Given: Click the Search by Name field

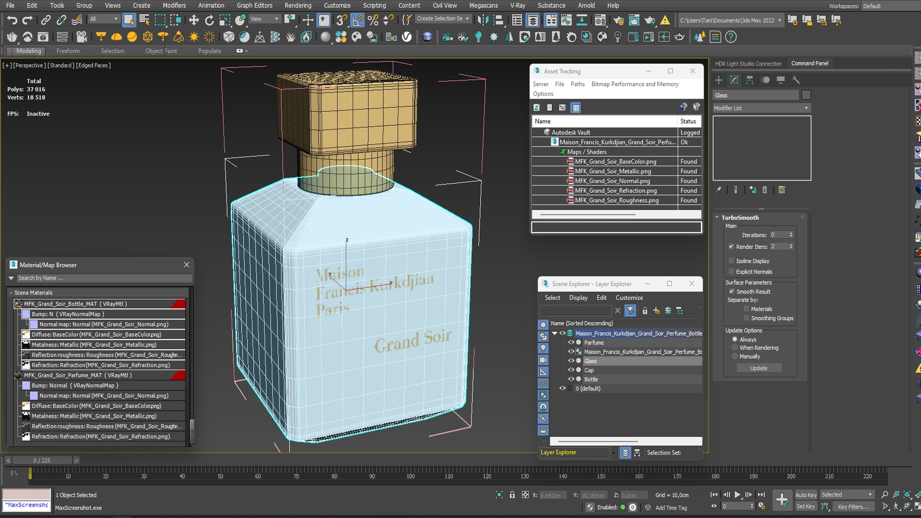Looking at the screenshot, I should tap(104, 278).
